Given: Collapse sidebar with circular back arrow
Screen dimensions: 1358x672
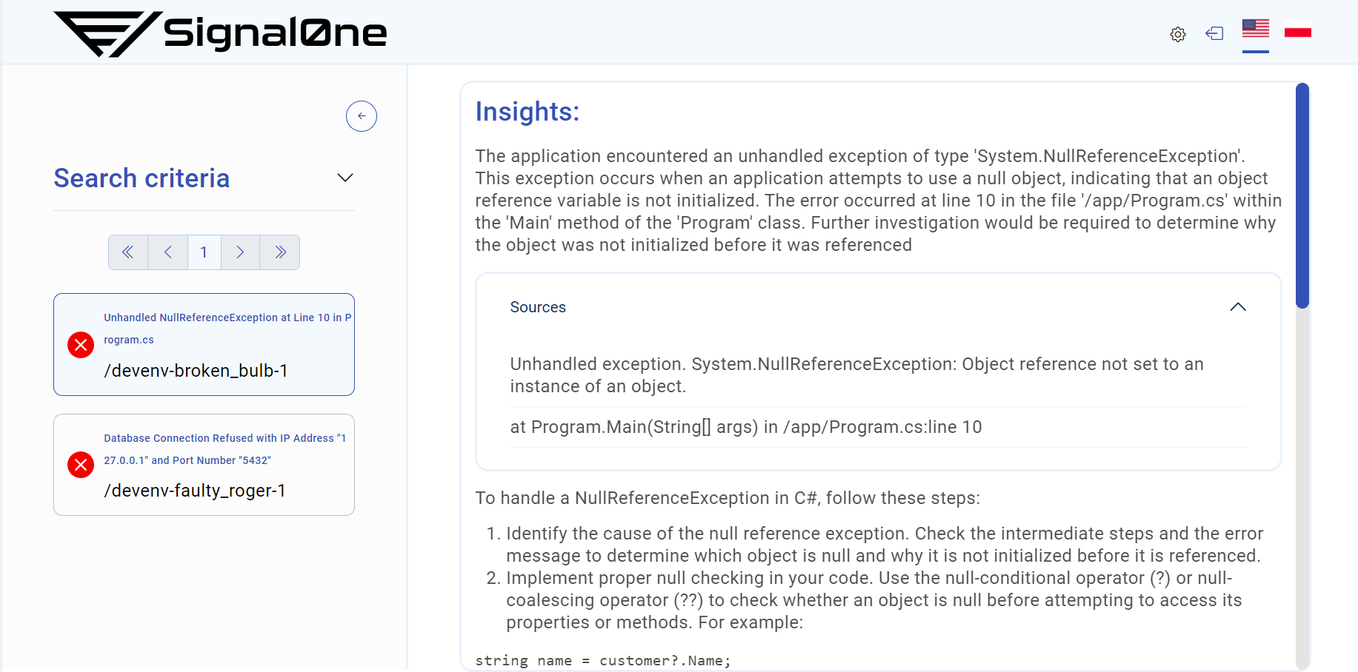Looking at the screenshot, I should click(362, 116).
